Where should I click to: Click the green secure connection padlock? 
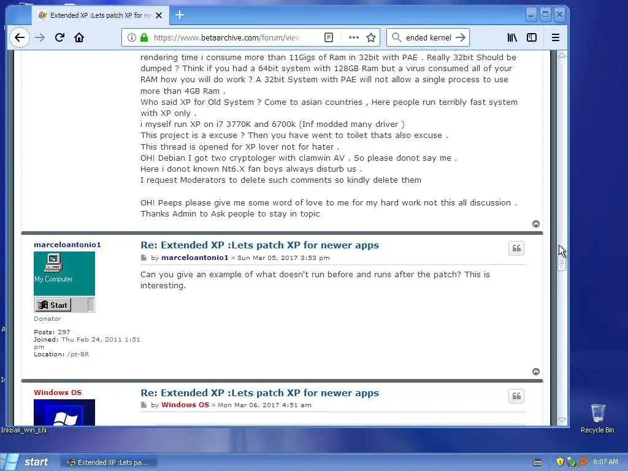144,37
